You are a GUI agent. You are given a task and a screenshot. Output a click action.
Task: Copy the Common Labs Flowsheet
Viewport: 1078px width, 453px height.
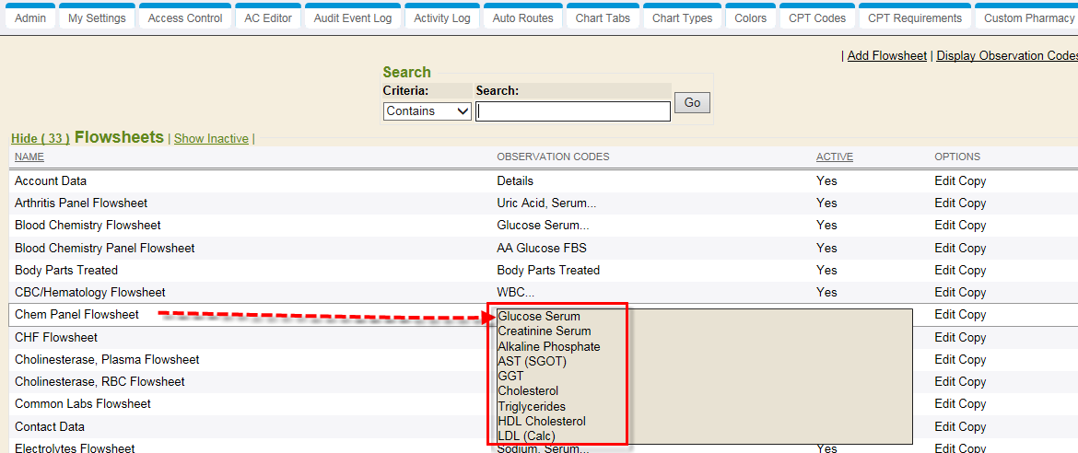point(973,404)
